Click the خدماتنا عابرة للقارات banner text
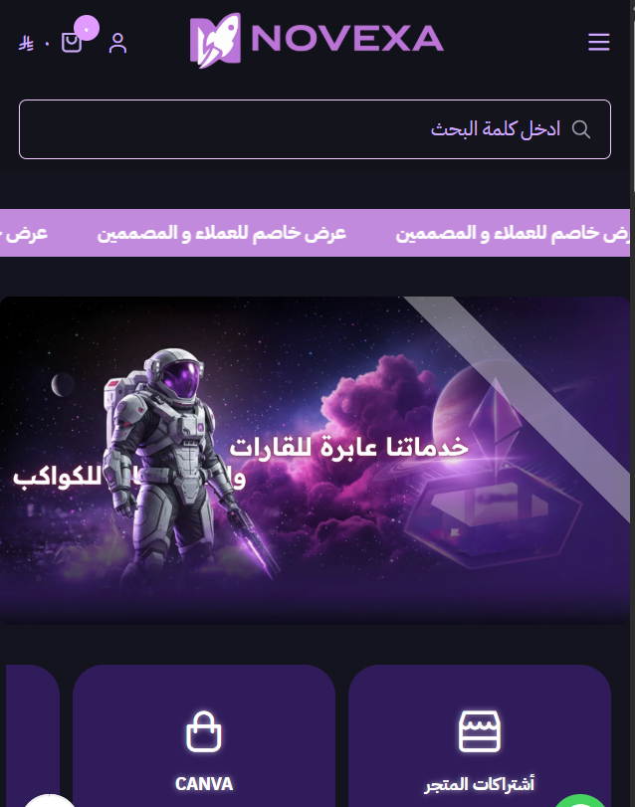This screenshot has width=635, height=807. [349, 447]
